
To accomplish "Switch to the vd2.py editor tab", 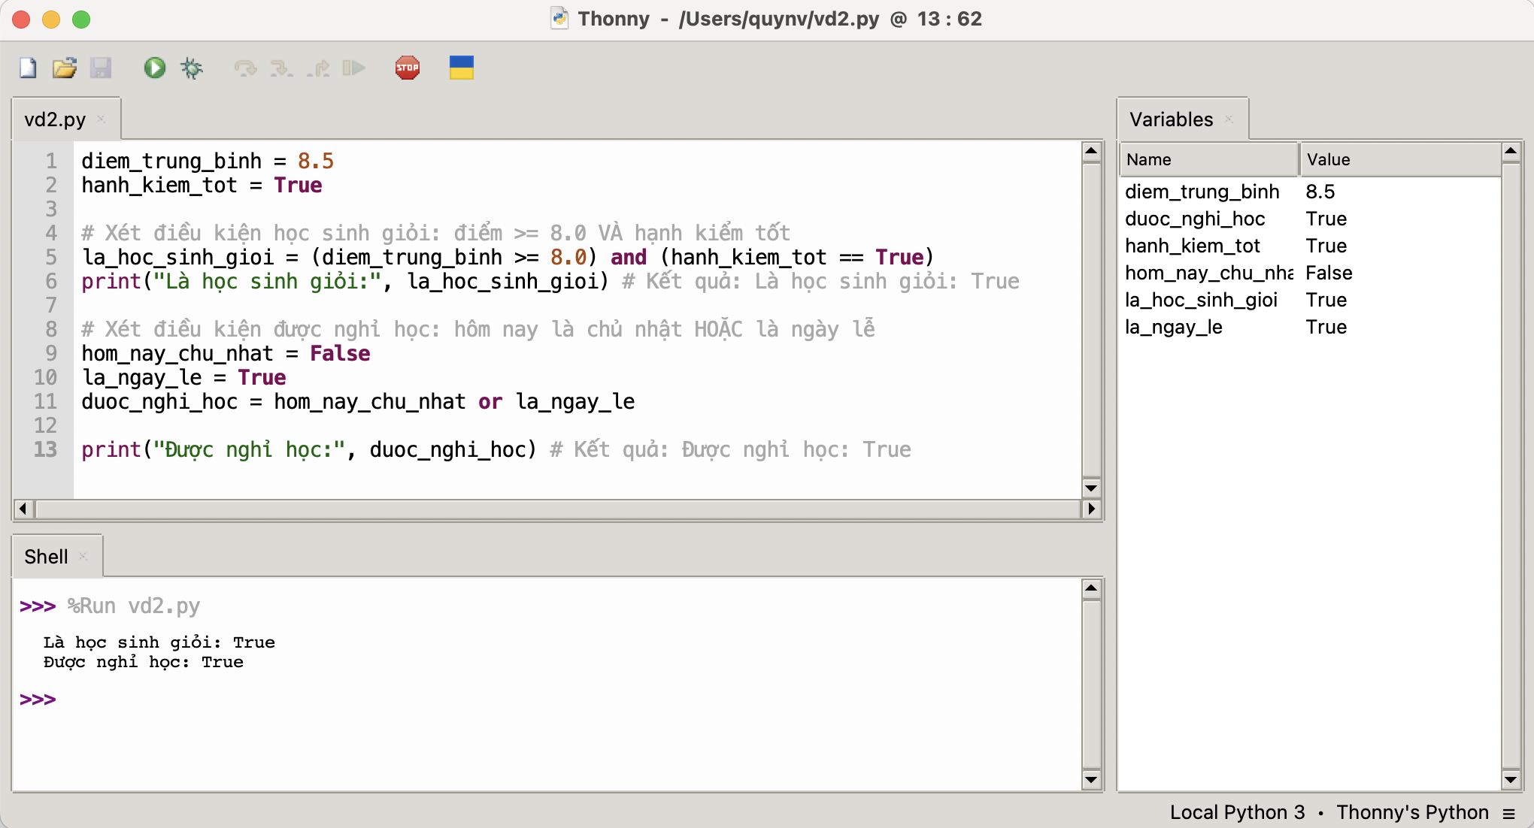I will coord(55,119).
